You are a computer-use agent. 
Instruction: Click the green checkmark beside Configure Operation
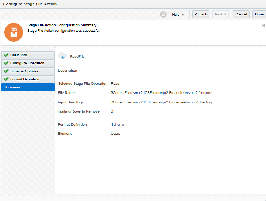[x=6, y=63]
